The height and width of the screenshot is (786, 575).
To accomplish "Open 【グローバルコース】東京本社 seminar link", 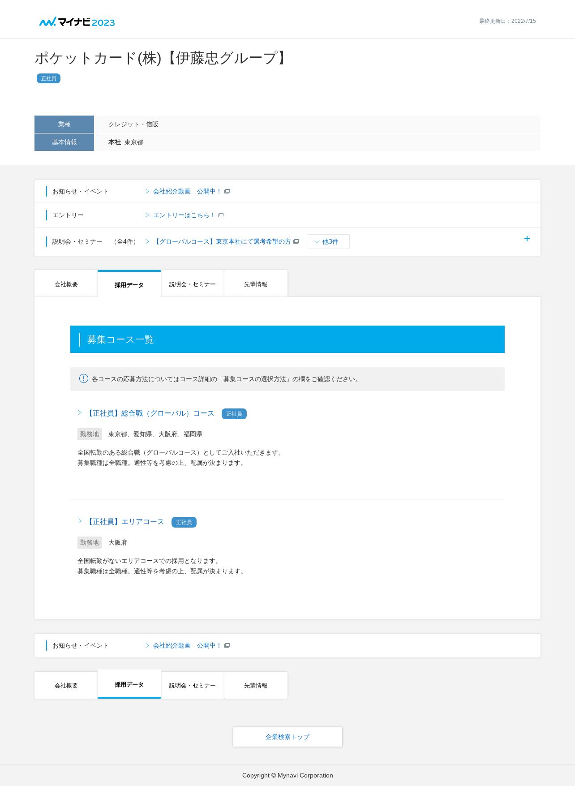I will (222, 241).
